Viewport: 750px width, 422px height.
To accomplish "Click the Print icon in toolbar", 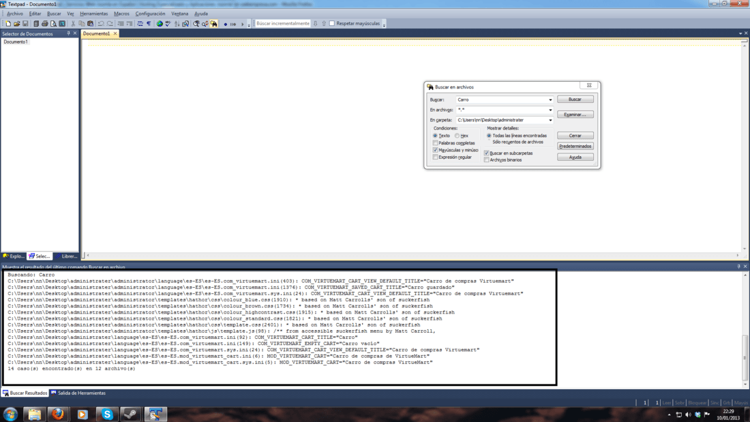I will (44, 23).
